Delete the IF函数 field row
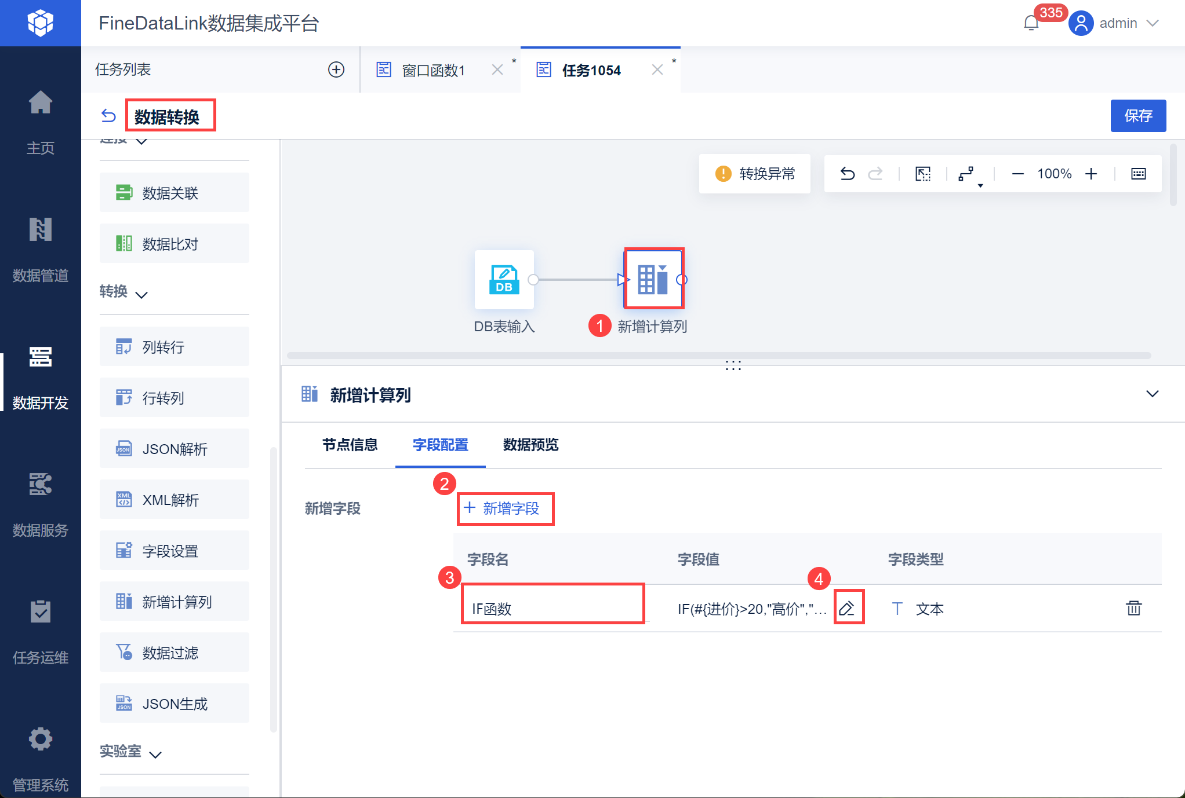 (x=1133, y=608)
